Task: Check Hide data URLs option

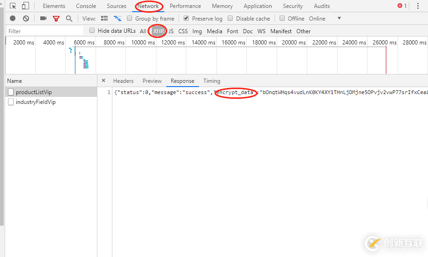Action: tap(92, 30)
